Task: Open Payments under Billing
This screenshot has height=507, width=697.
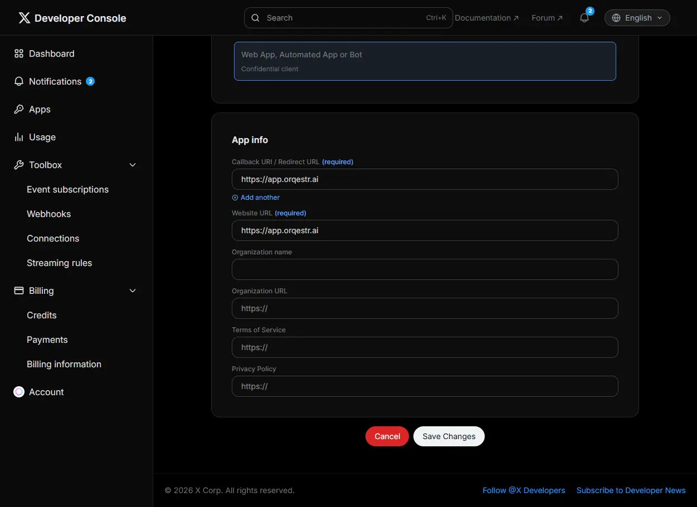Action: coord(47,339)
